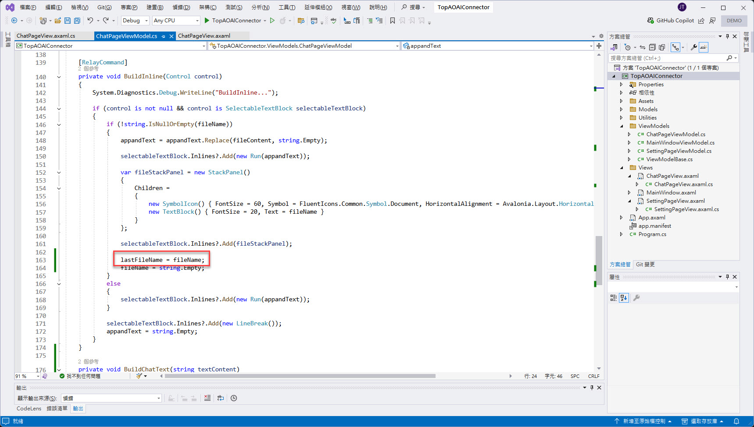Toggle Show All Files in Solution Explorer
754x427 pixels.
[662, 47]
